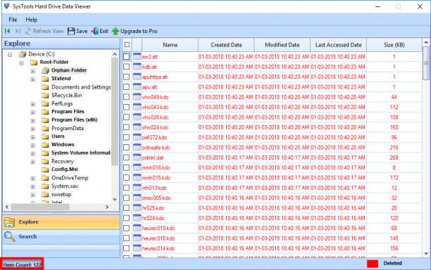
Task: Click file icon beside vho049.kdc
Action: coord(137,97)
